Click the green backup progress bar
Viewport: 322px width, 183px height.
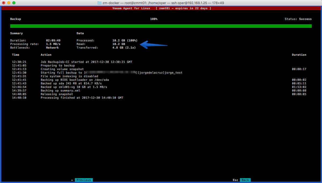pyautogui.click(x=161, y=26)
